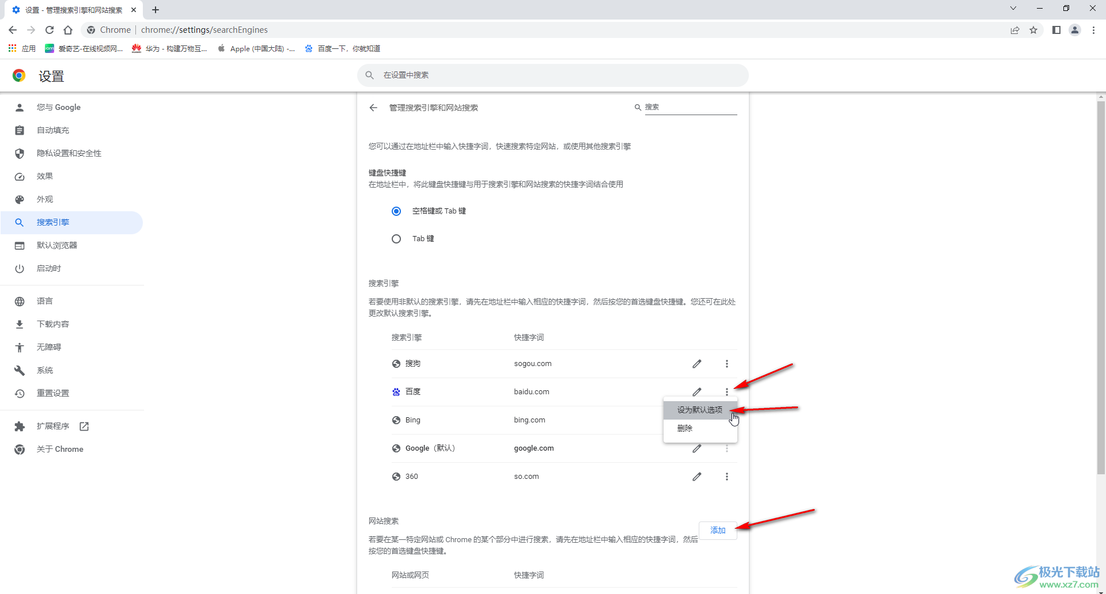Open 您与 Google settings section
The width and height of the screenshot is (1106, 594).
[x=71, y=107]
